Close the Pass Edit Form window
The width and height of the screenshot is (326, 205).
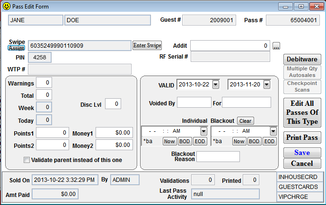(317, 7)
